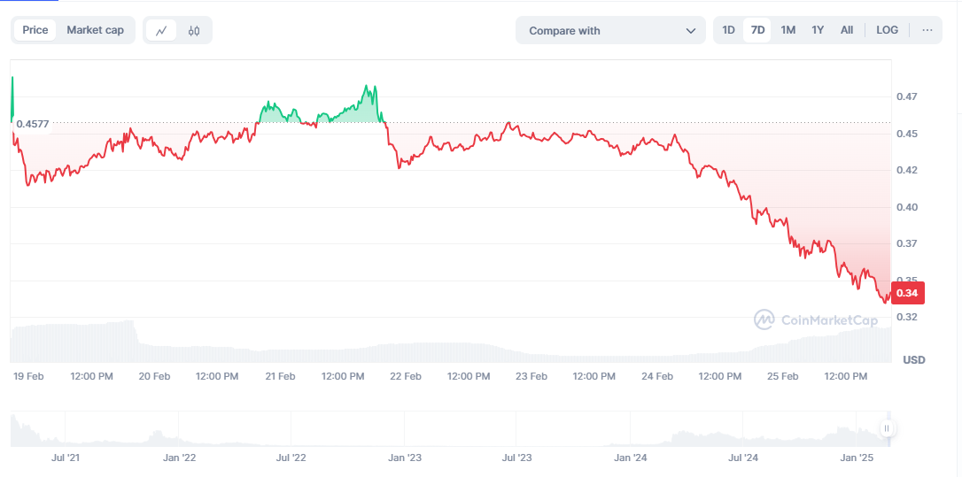
Task: Click Jan '23 on the overview timeline
Action: click(405, 458)
